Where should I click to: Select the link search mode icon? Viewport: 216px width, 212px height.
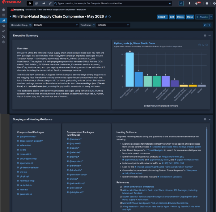(50, 3)
